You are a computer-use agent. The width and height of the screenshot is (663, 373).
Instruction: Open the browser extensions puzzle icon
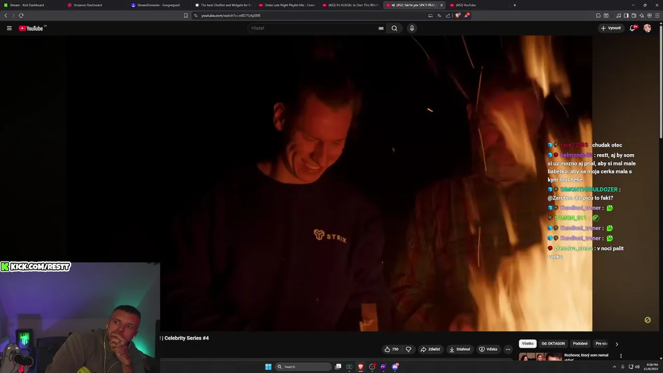598,16
